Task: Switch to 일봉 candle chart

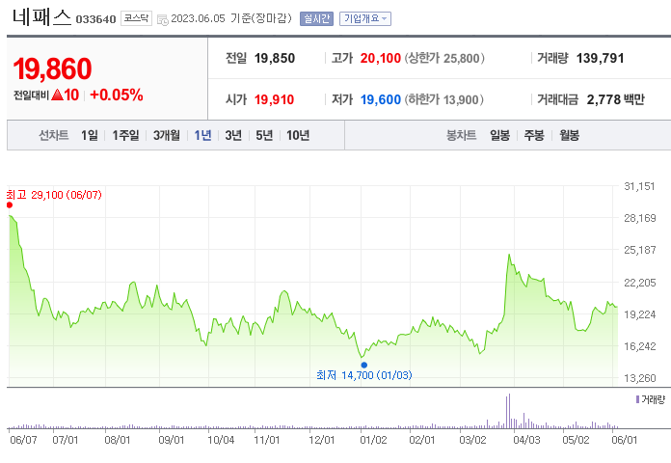Action: 499,135
